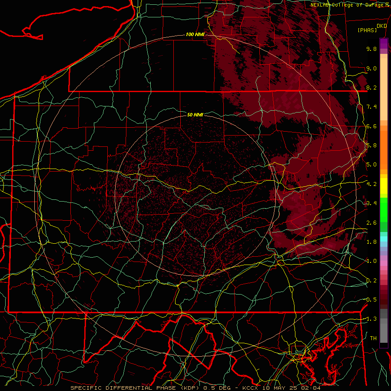
Task: Click the 10 MAY 25 date in the caption
Action: point(279,388)
